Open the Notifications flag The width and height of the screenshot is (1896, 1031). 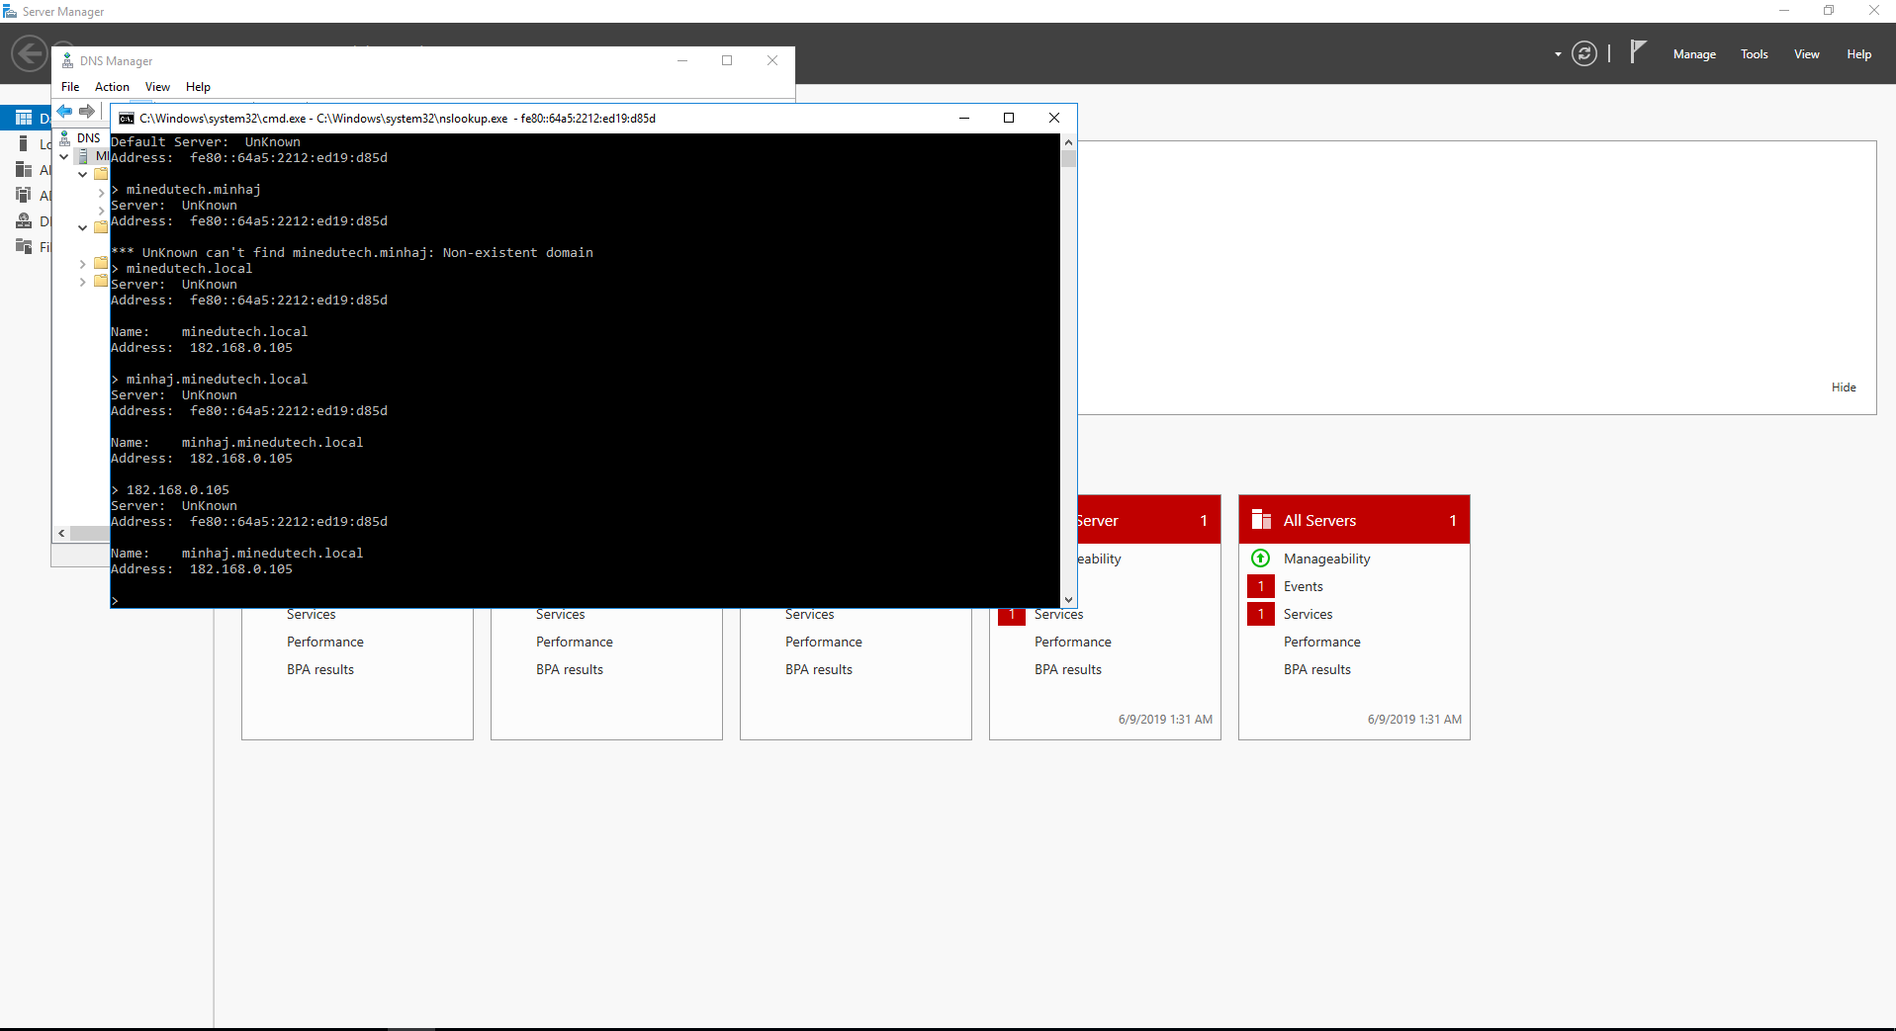1638,52
